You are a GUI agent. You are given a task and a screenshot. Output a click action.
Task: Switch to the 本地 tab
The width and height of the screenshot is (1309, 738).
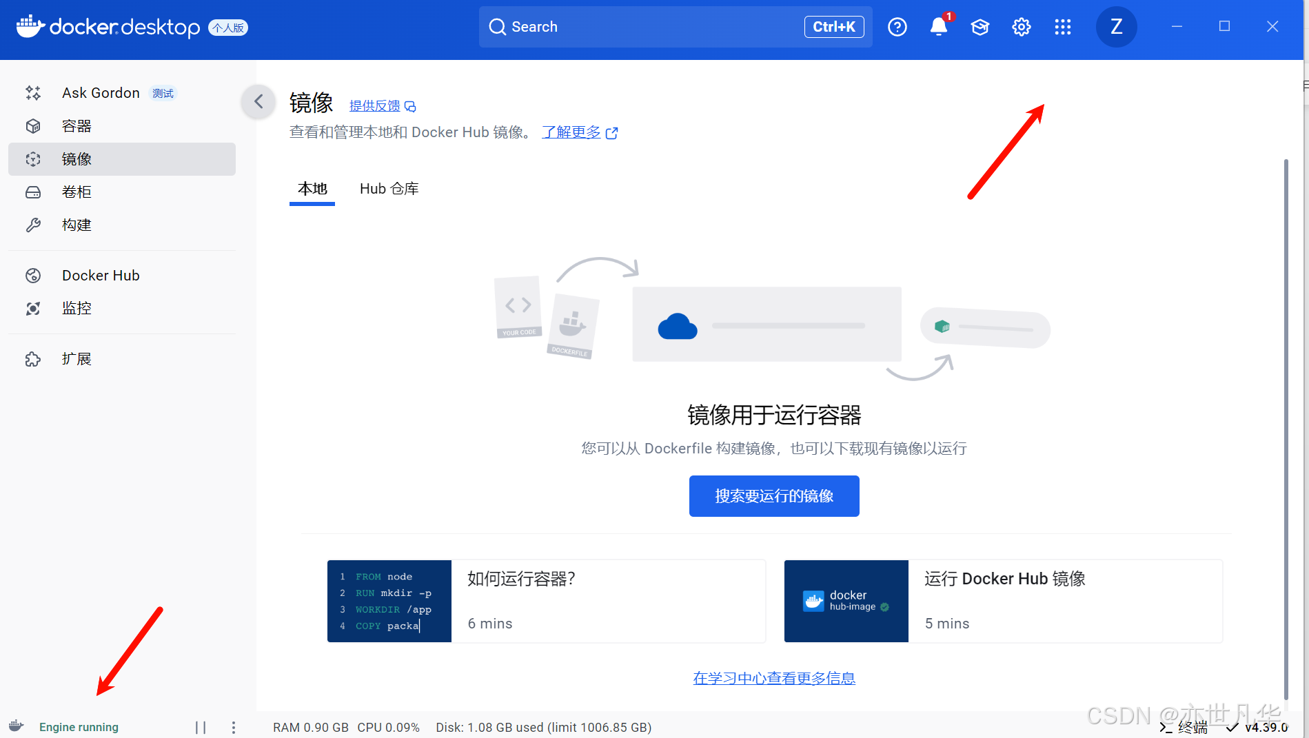(312, 189)
